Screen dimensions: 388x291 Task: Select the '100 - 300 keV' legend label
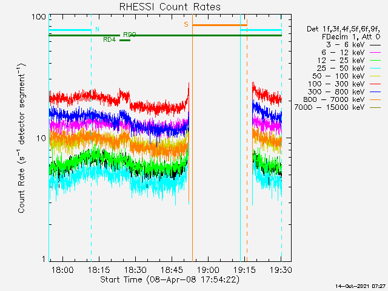[x=336, y=84]
